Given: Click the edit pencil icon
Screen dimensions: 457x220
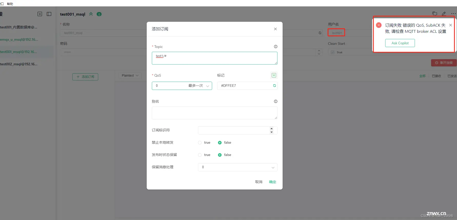Looking at the screenshot, I should click(444, 14).
